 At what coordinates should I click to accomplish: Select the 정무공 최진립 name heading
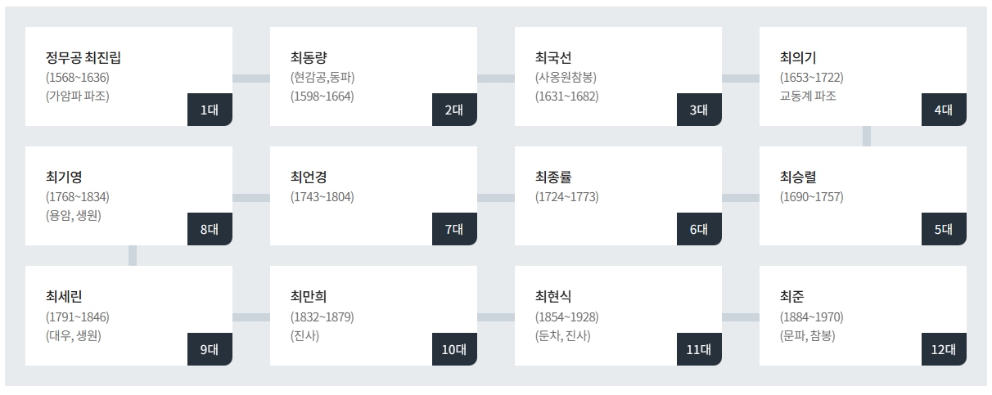pos(85,58)
